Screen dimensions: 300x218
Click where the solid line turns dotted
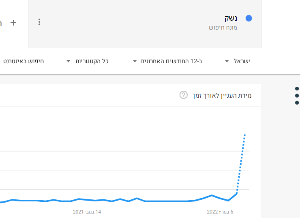(237, 193)
